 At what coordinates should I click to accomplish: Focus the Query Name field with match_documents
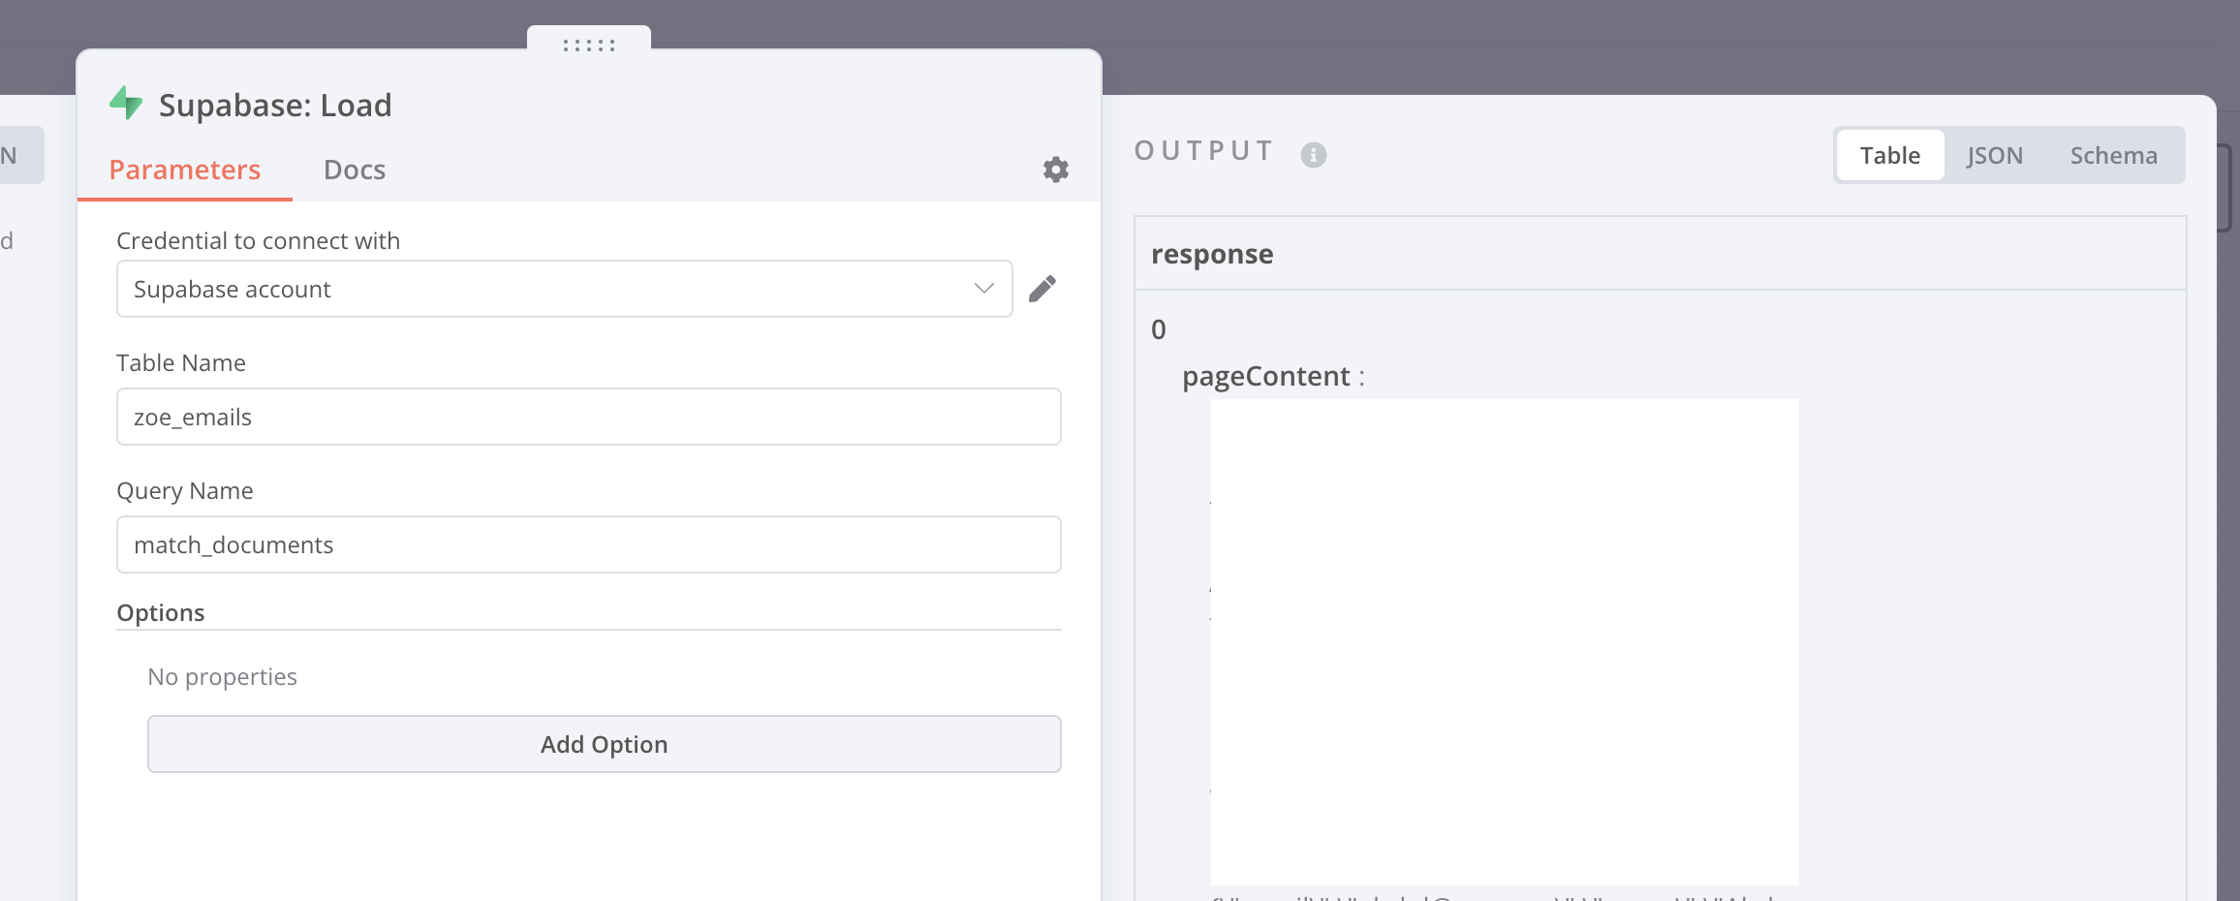coord(588,544)
